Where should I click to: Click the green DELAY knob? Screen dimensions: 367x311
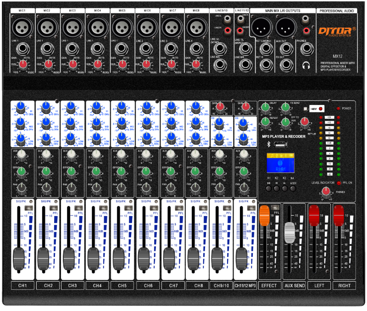click(265, 108)
